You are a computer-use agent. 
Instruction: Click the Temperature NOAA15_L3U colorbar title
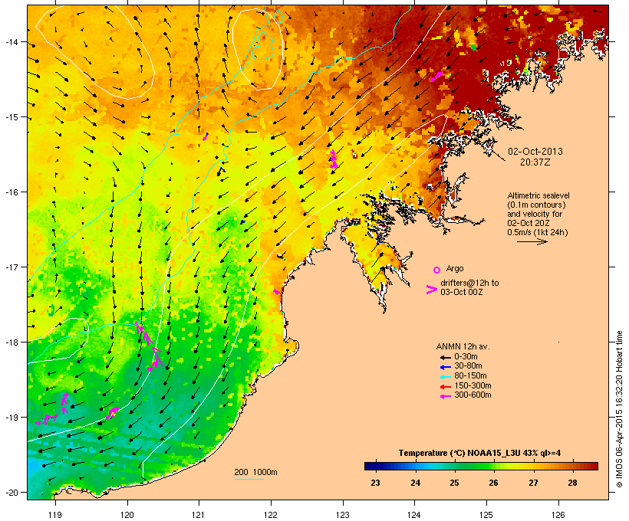(479, 454)
